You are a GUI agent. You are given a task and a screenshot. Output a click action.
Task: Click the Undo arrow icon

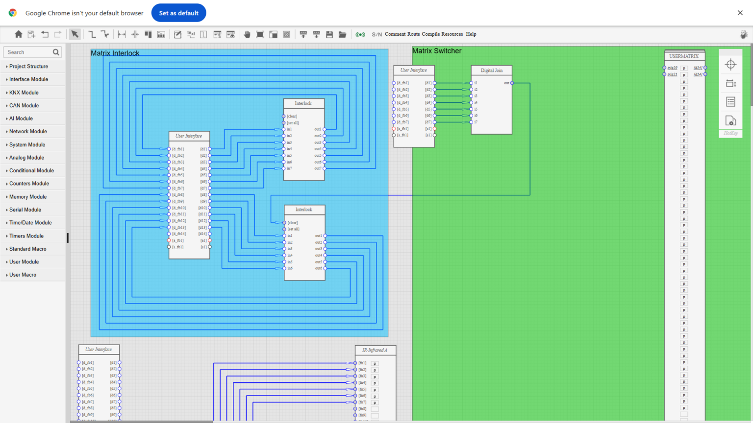[45, 34]
